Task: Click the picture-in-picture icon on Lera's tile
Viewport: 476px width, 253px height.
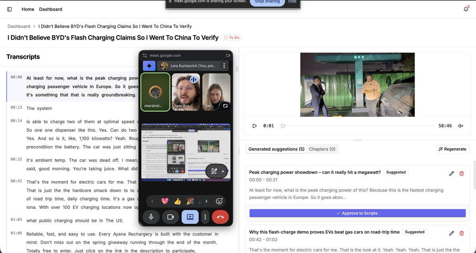Action: point(225,106)
